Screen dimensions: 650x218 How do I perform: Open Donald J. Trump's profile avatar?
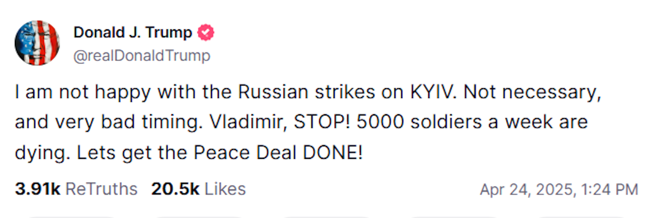tap(37, 43)
